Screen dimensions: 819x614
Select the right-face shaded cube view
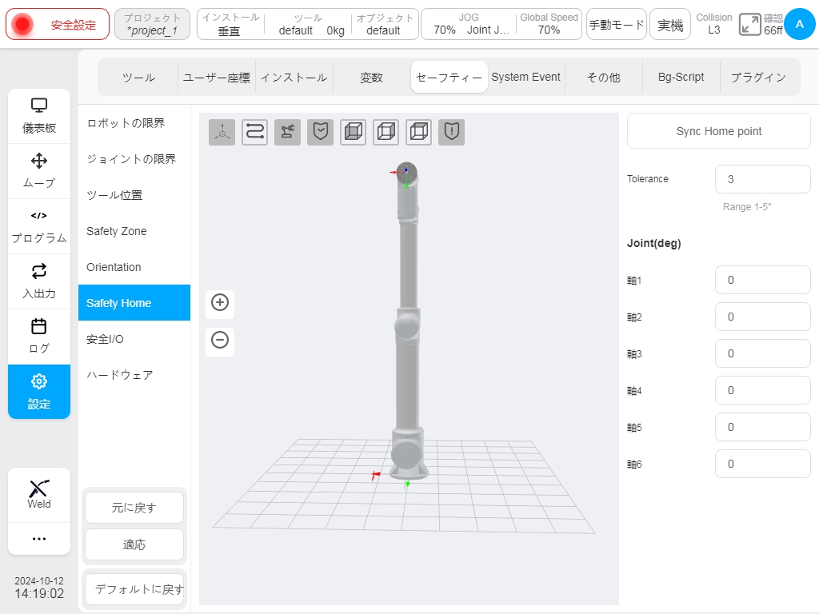point(386,132)
